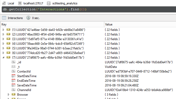The height and width of the screenshot is (99, 176).
Task: Click the document icon of row (3)
Action: [8, 39]
